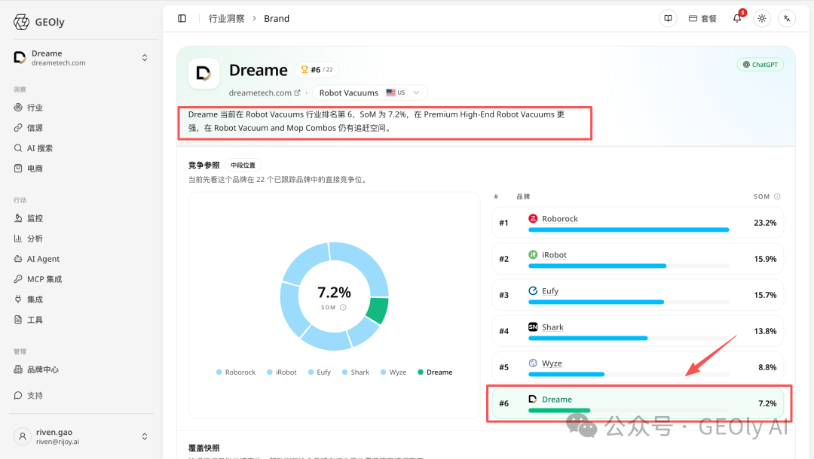Click Shark 13.8% value
The image size is (814, 459).
coord(765,331)
